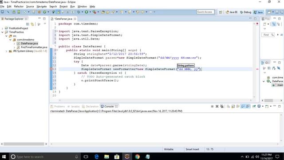The height and width of the screenshot is (160, 284).
Task: Open the File menu
Action: [x=2, y=6]
